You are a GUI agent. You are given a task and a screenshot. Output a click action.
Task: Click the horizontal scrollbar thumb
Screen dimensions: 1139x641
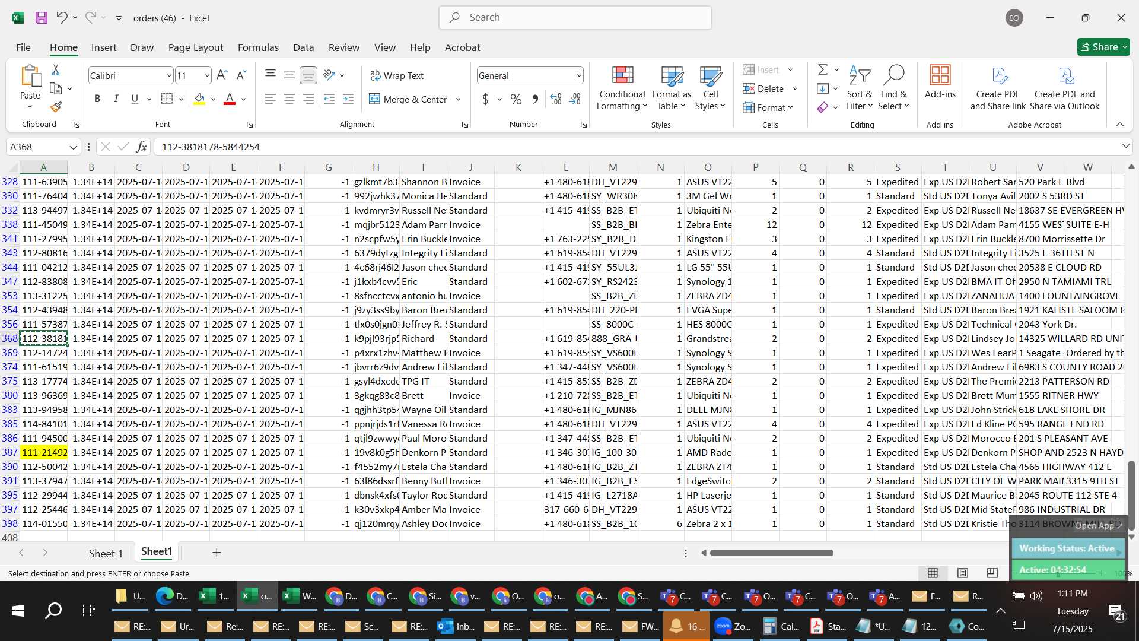click(771, 553)
